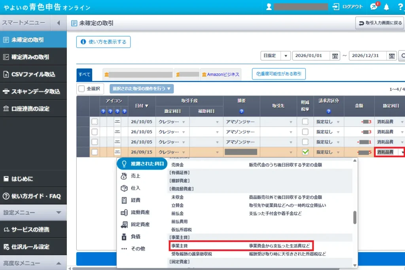This screenshot has width=405, height=270.
Task: Open スキャンデータ取込 in the sidebar
Action: [x=33, y=91]
